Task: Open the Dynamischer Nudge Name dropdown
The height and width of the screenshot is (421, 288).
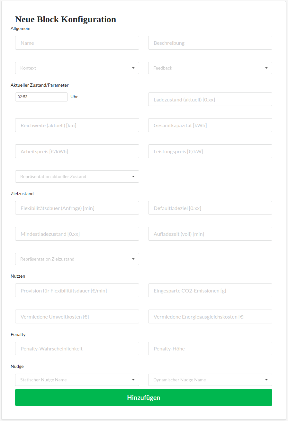Action: 210,380
